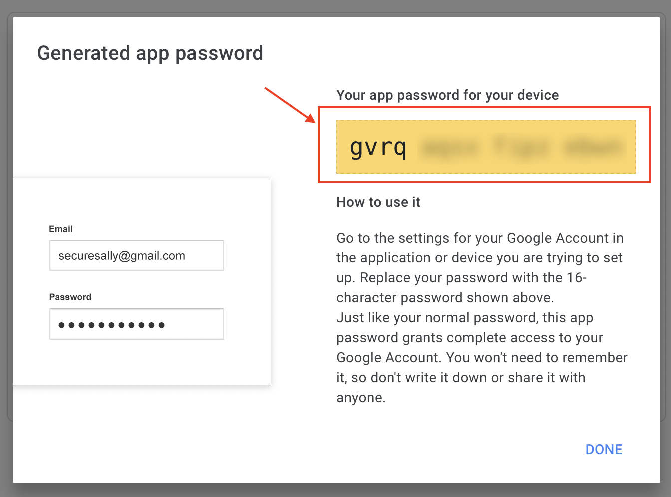This screenshot has height=497, width=671.
Task: Click the blurred portion of the password
Action: [522, 146]
